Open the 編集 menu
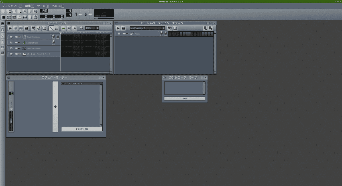This screenshot has width=342, height=186. (x=30, y=6)
